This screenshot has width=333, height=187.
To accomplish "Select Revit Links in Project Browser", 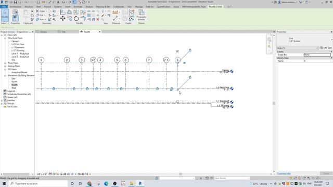I will [x=12, y=106].
